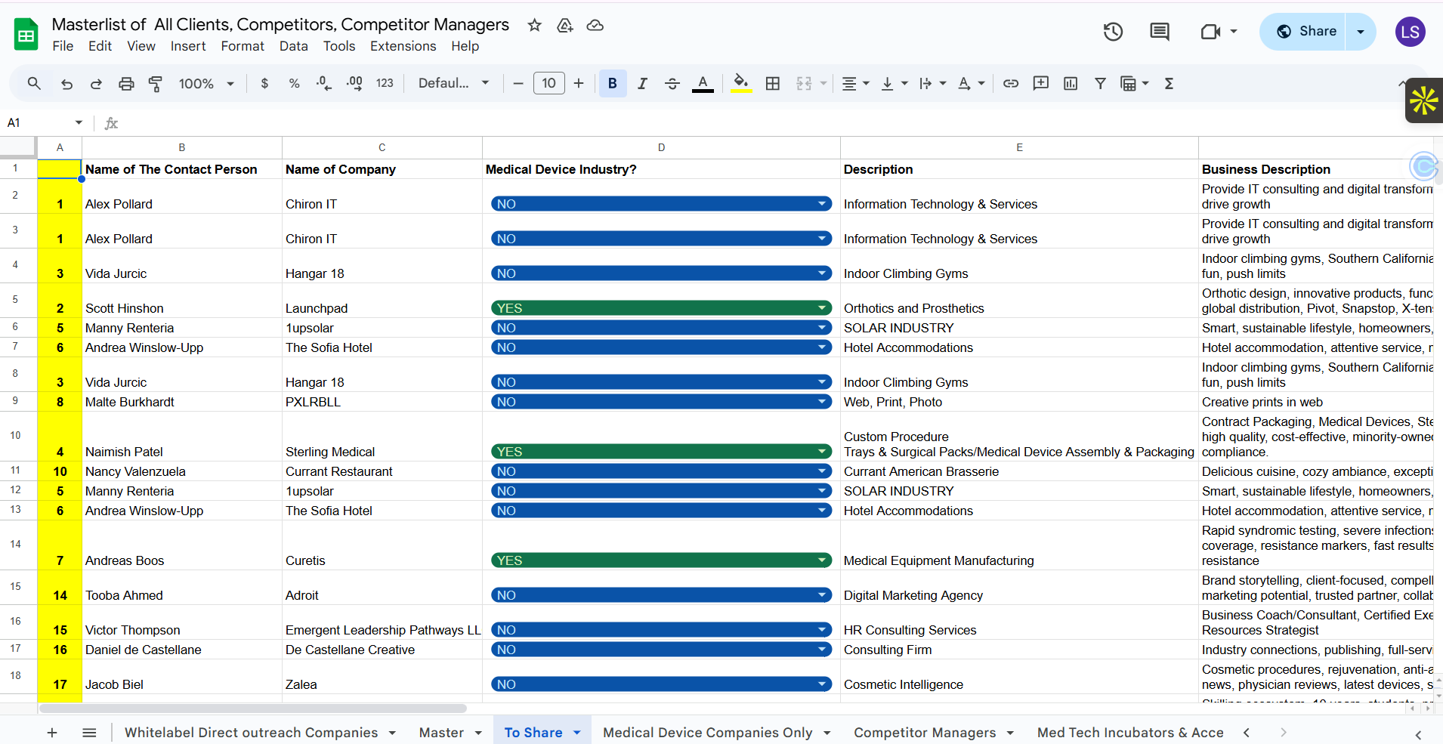This screenshot has width=1443, height=744.
Task: Open the version history clock icon
Action: pyautogui.click(x=1113, y=32)
